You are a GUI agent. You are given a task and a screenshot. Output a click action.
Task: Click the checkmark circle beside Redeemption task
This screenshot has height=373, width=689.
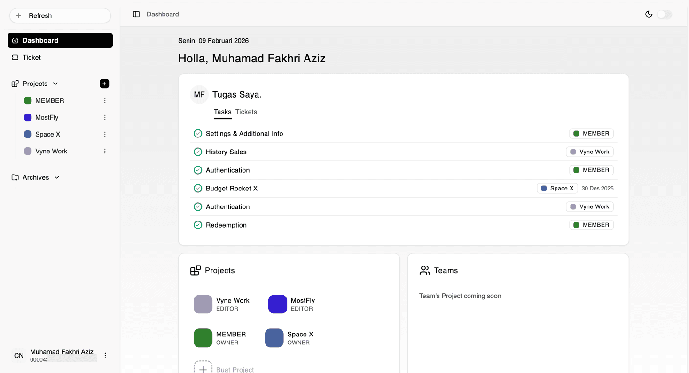tap(198, 225)
